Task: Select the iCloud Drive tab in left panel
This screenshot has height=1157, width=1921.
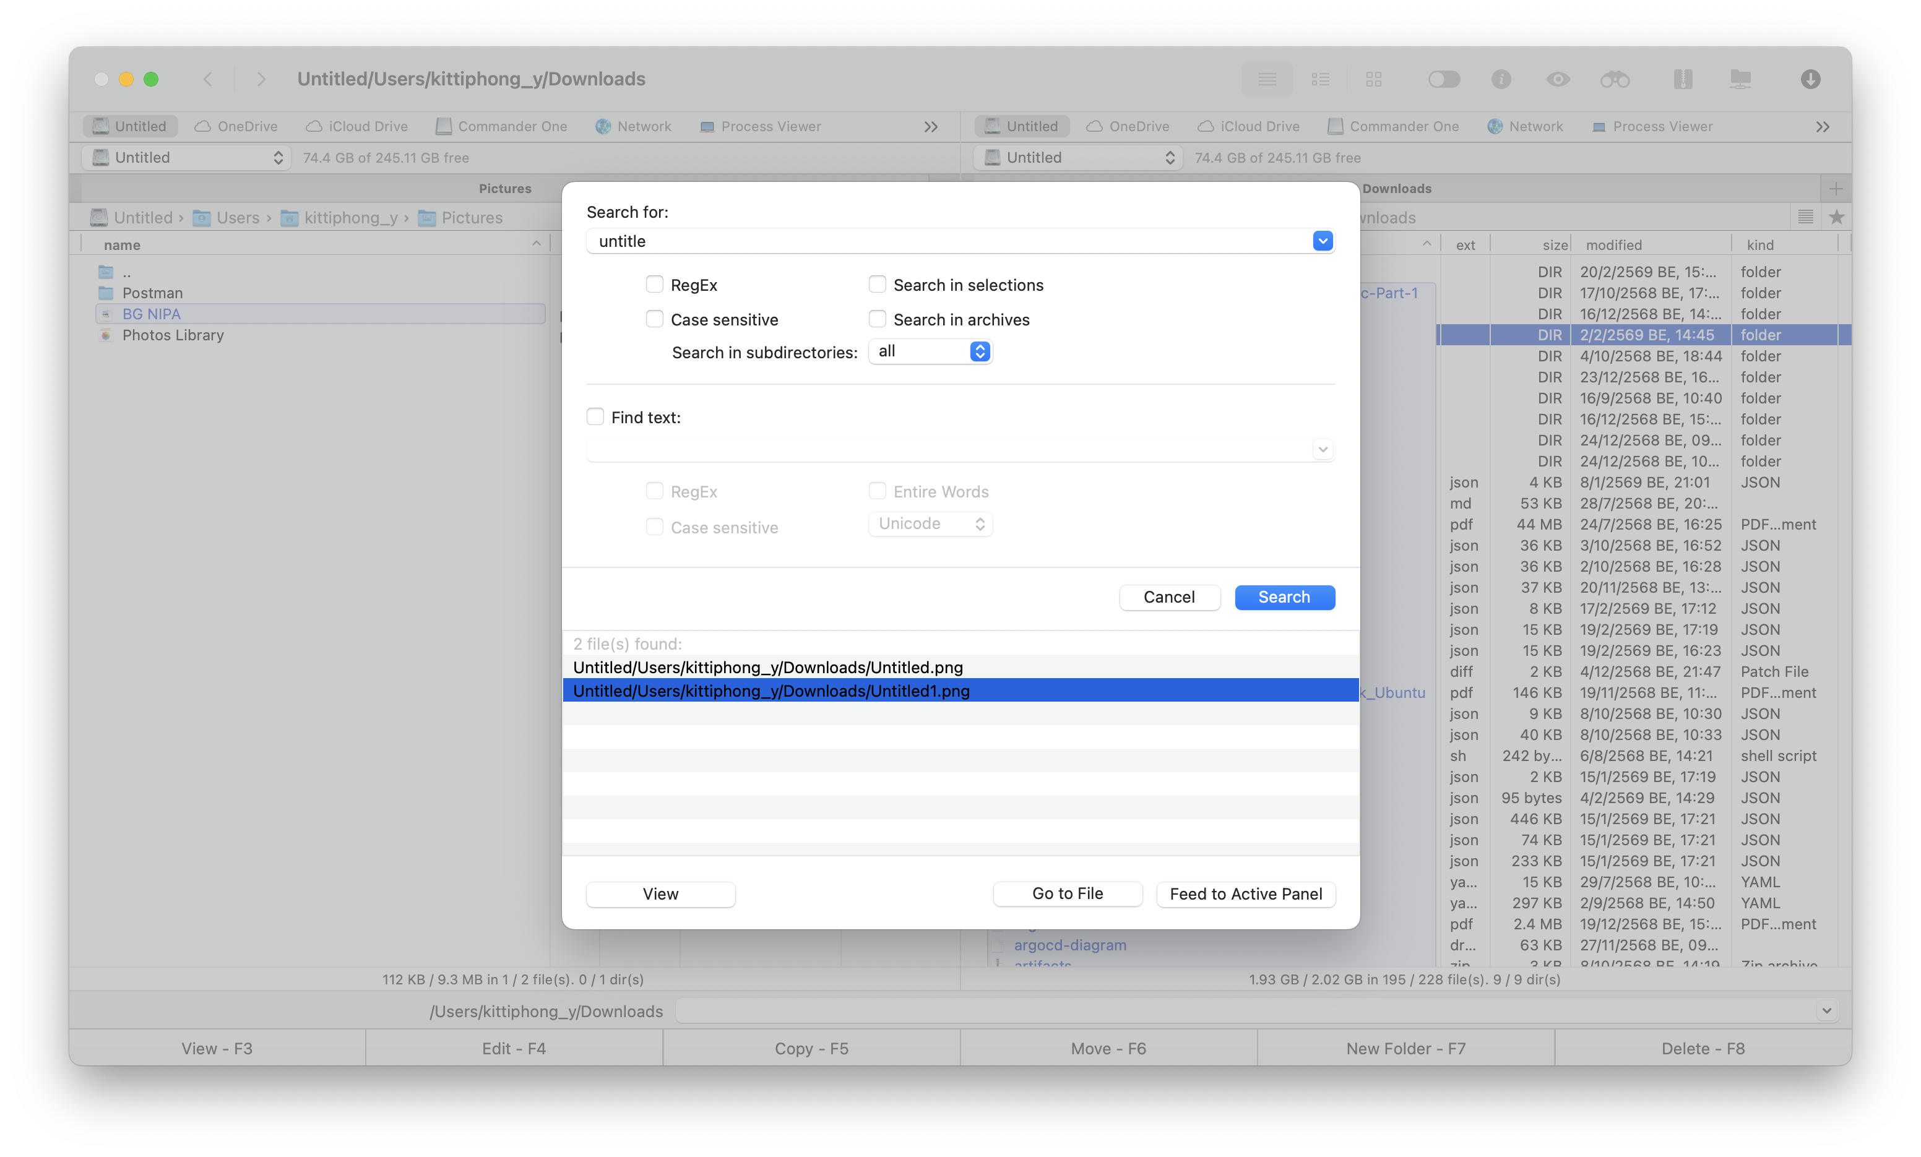Action: pyautogui.click(x=357, y=126)
